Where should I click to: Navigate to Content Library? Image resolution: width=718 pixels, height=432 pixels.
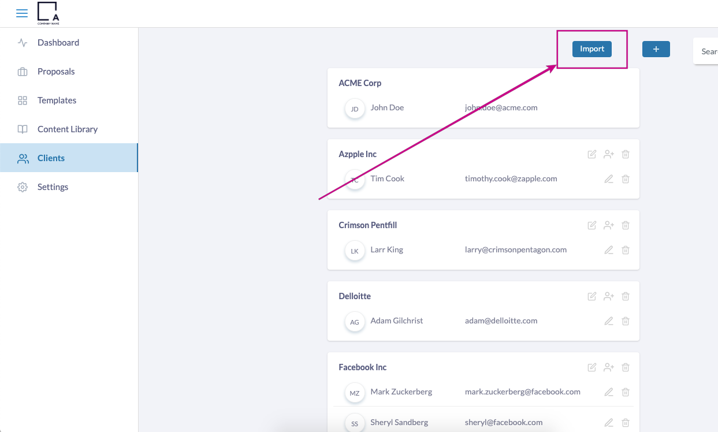(69, 129)
